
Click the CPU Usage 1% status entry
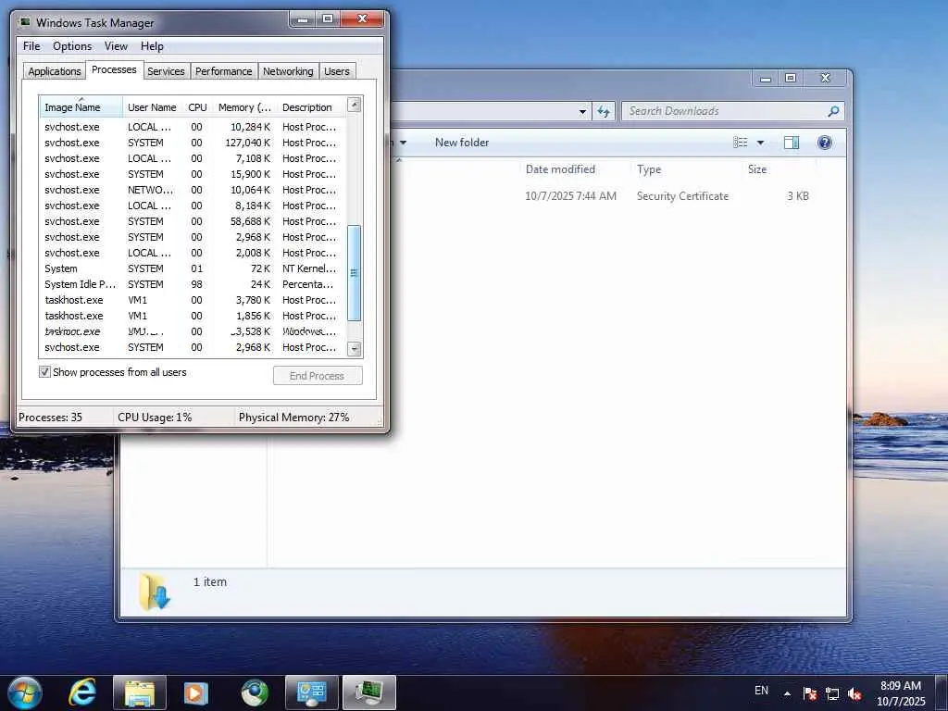point(155,418)
